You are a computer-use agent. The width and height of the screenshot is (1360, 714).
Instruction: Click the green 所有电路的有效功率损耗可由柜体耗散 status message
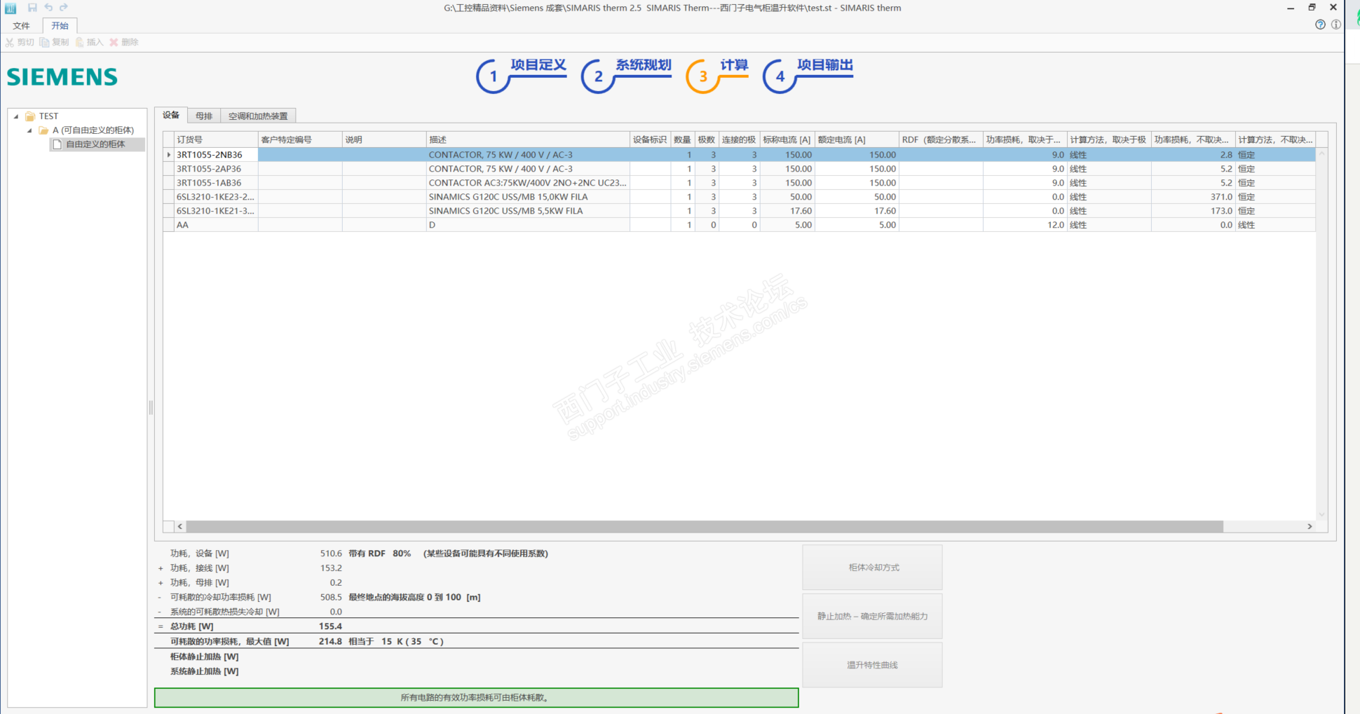[x=476, y=698]
